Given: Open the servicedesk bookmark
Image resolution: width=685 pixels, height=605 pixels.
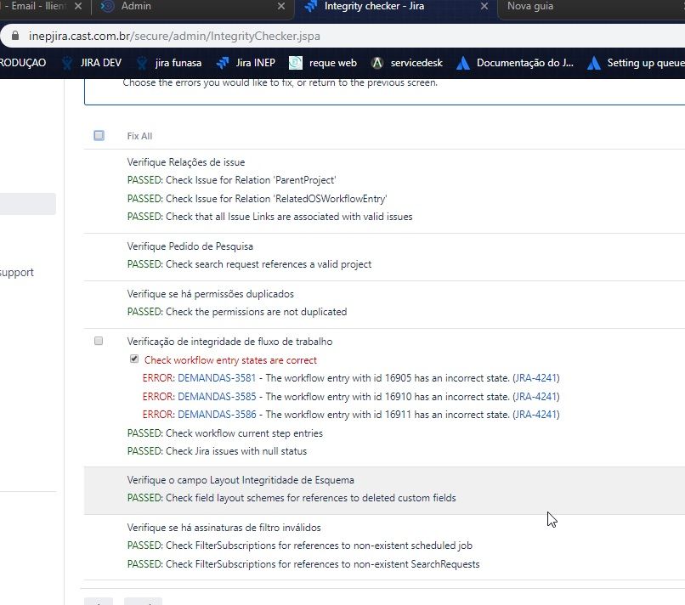Looking at the screenshot, I should 407,63.
